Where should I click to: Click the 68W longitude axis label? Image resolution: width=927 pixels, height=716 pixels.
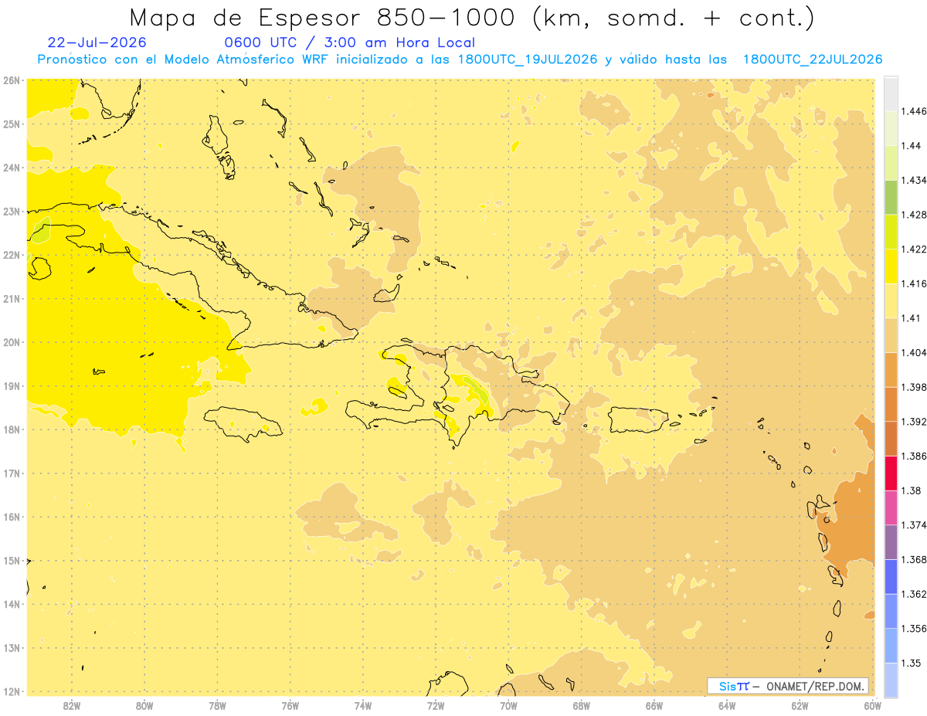pos(582,705)
